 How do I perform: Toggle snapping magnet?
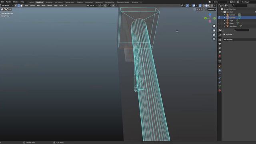105,6
